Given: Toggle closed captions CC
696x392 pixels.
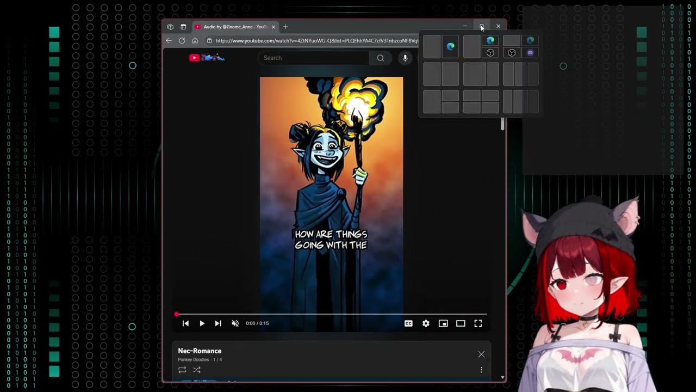Looking at the screenshot, I should tap(408, 323).
